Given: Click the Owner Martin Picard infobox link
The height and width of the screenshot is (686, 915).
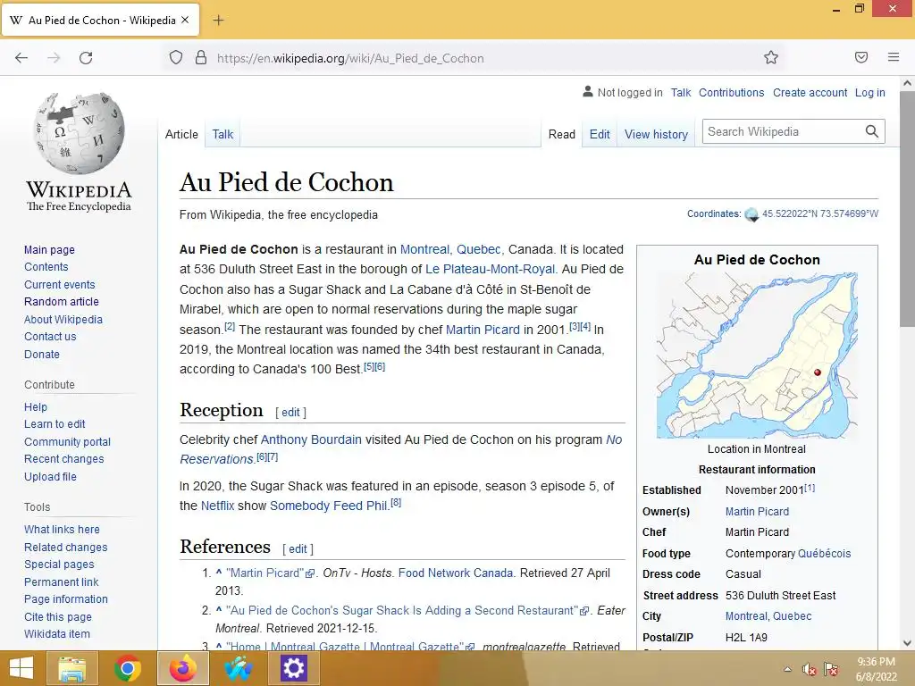Looking at the screenshot, I should 757,512.
